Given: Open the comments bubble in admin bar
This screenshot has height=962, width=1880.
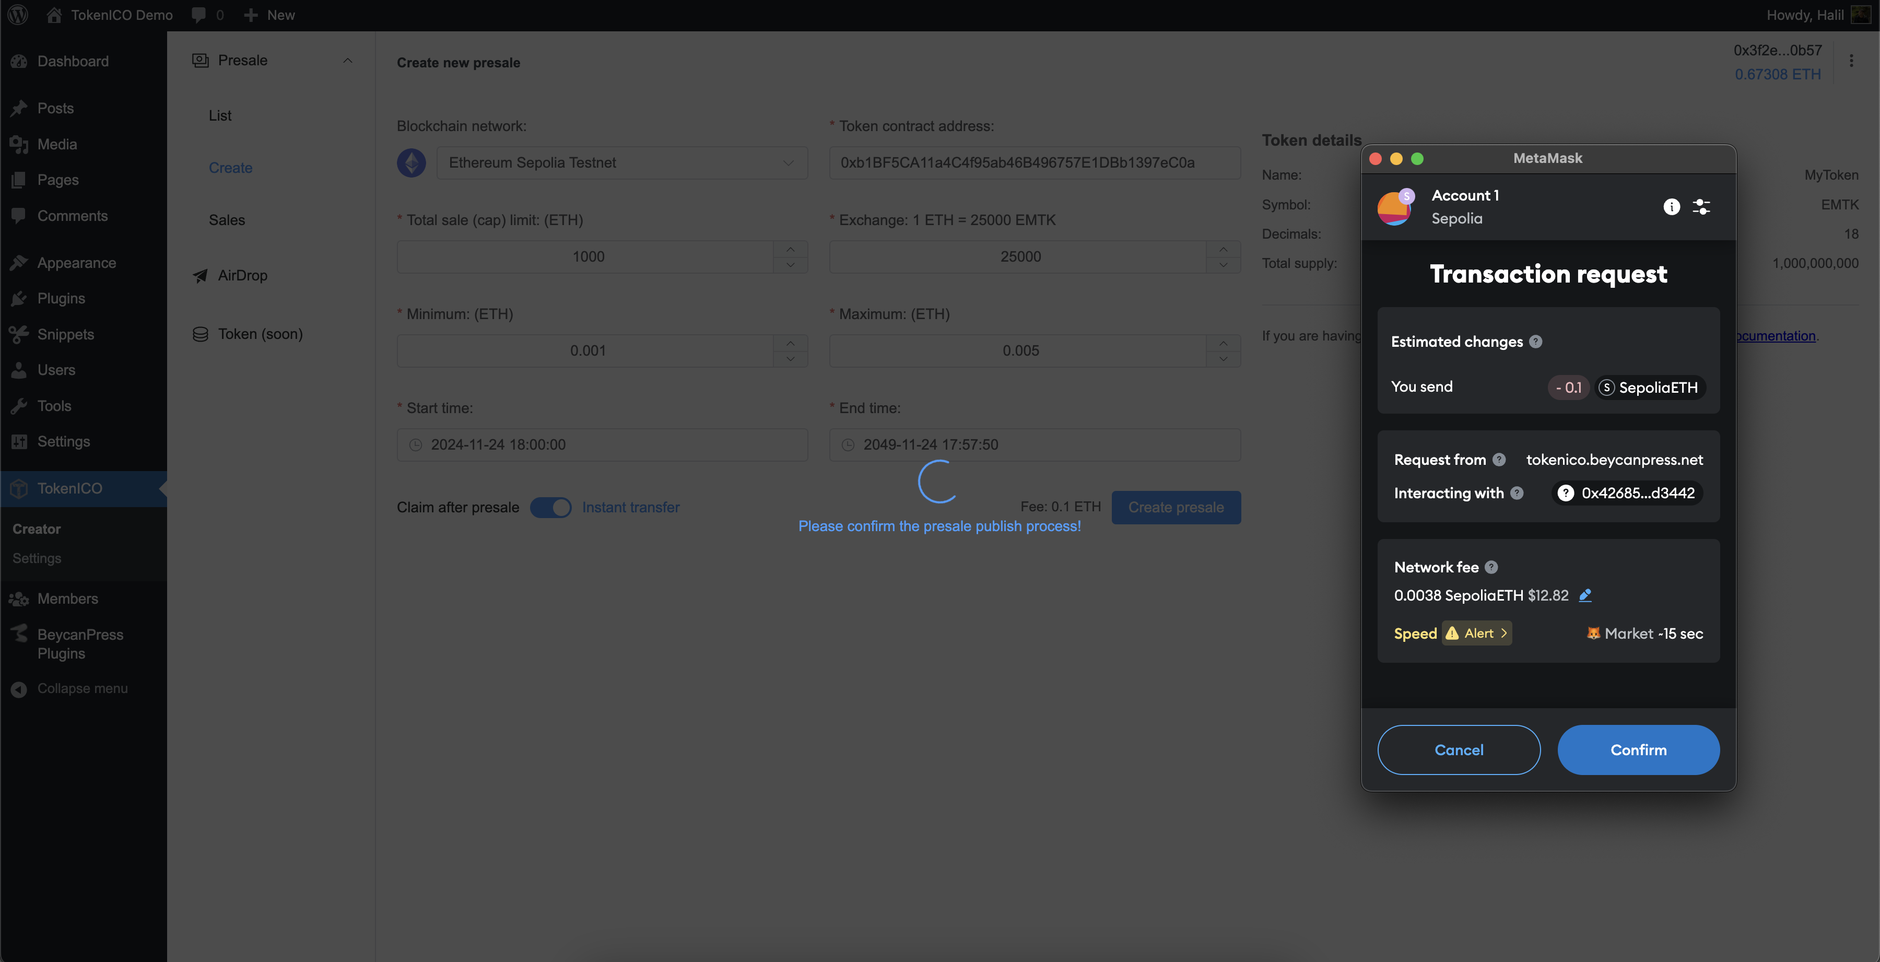Looking at the screenshot, I should tap(198, 15).
